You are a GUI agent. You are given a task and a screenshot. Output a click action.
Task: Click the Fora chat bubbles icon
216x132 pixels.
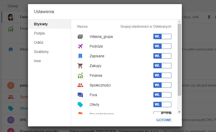(80, 95)
